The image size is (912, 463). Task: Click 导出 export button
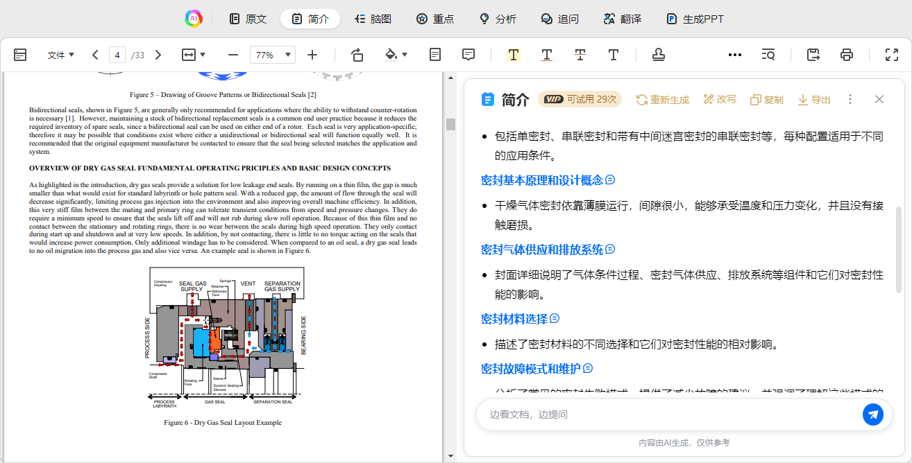tap(814, 100)
